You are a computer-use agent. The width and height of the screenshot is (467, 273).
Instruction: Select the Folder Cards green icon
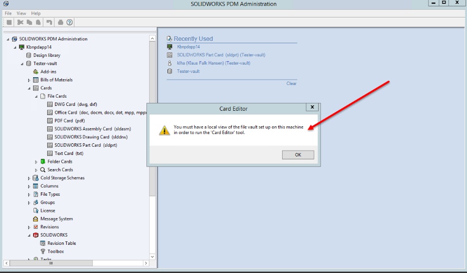(43, 161)
